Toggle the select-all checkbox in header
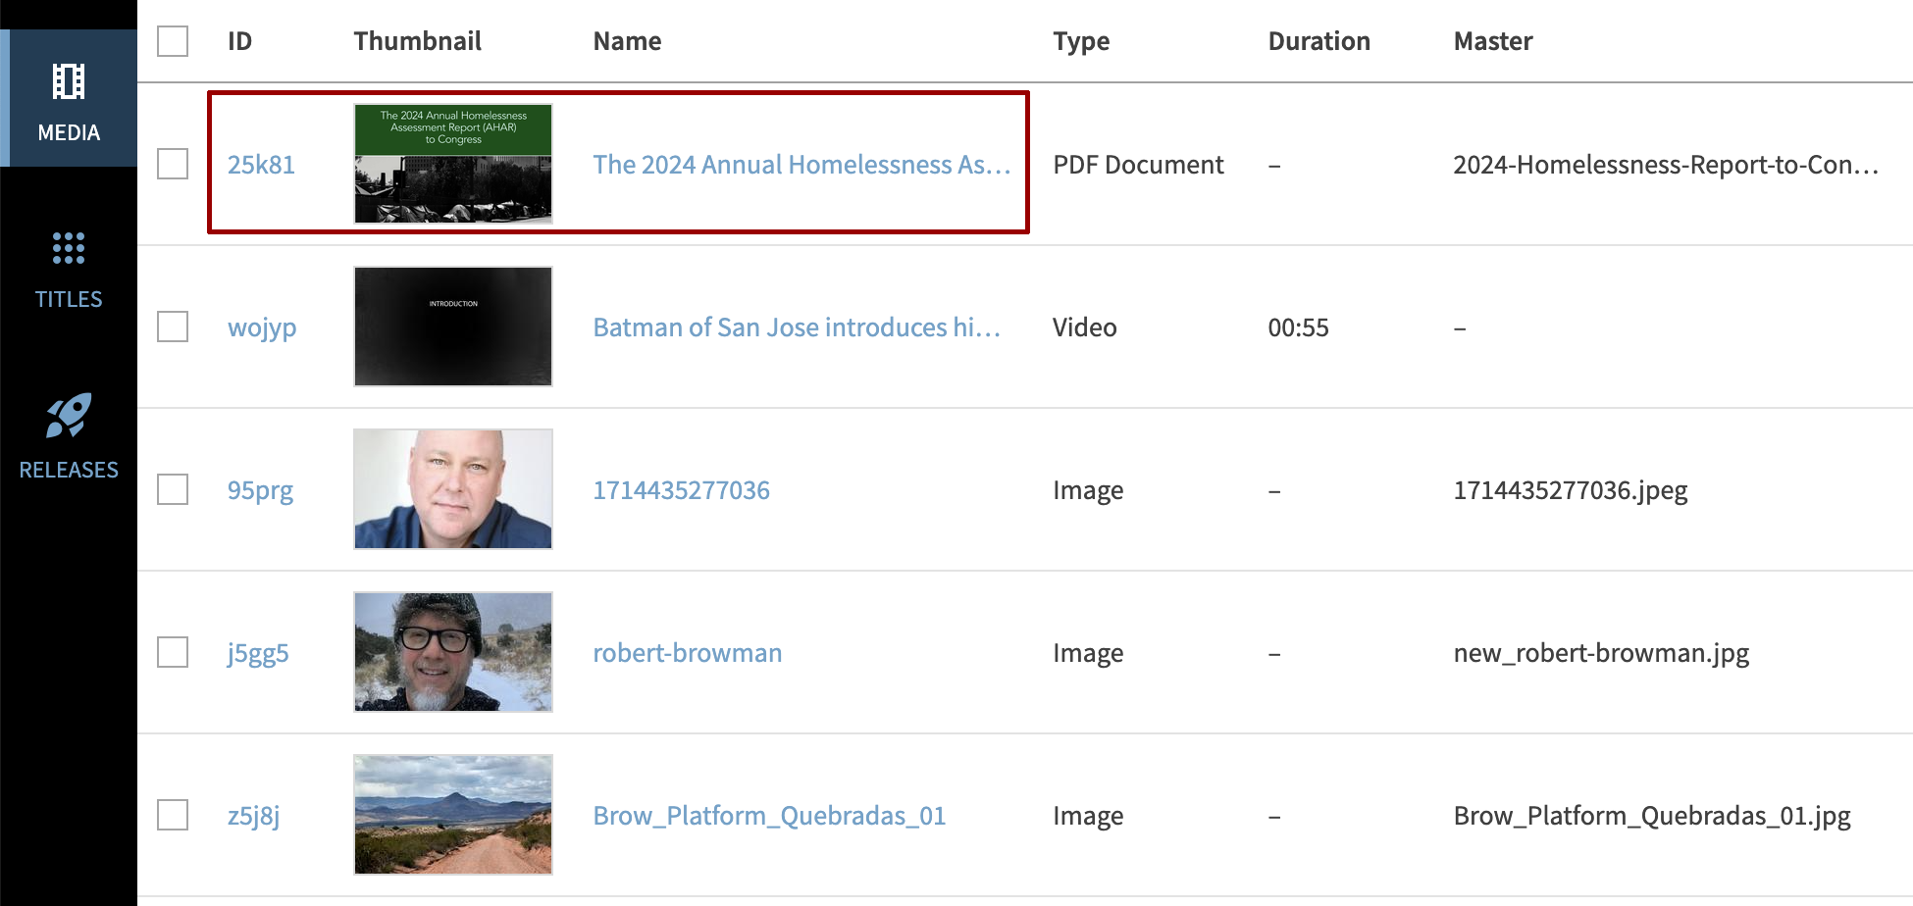Image resolution: width=1913 pixels, height=906 pixels. click(173, 41)
